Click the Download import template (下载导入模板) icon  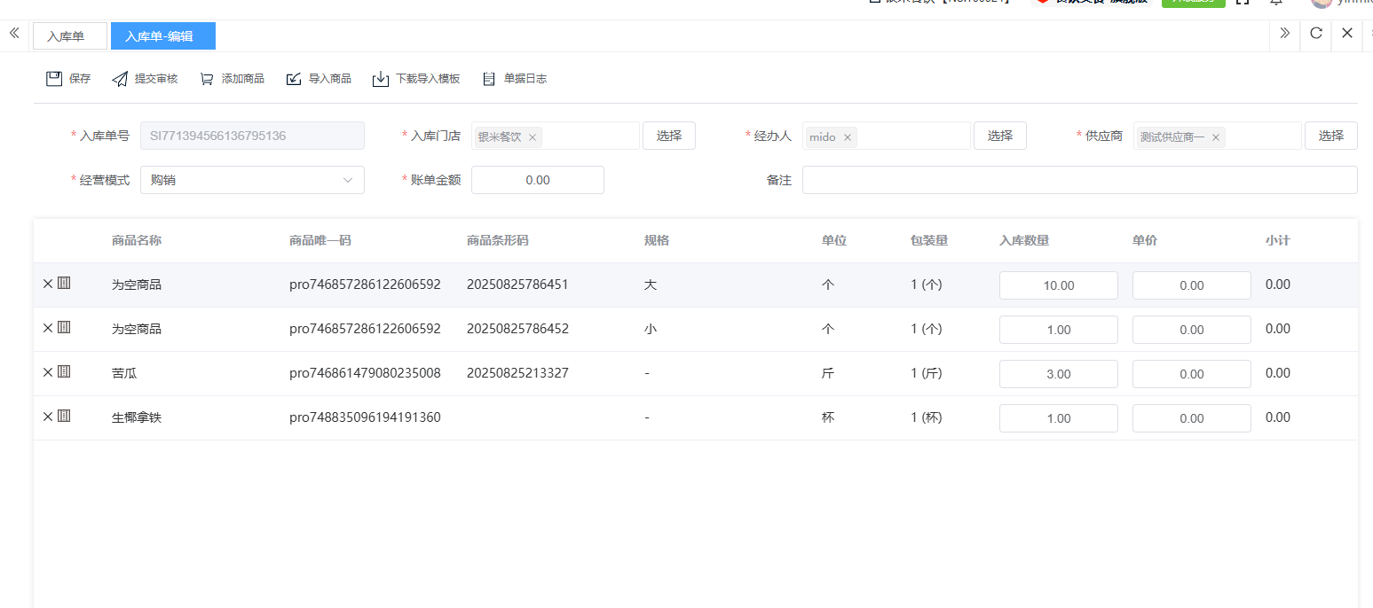coord(381,79)
